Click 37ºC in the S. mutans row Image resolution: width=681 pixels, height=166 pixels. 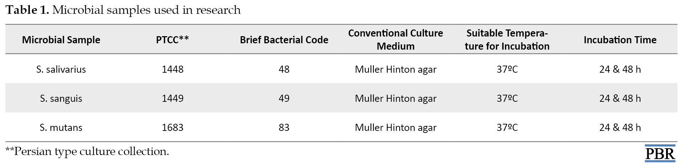point(507,127)
